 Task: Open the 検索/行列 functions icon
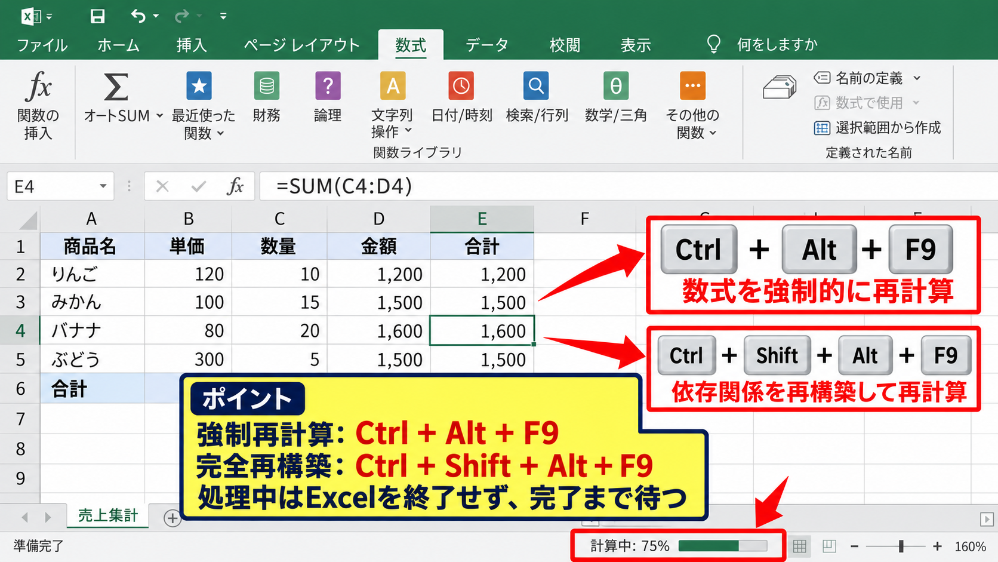point(536,86)
